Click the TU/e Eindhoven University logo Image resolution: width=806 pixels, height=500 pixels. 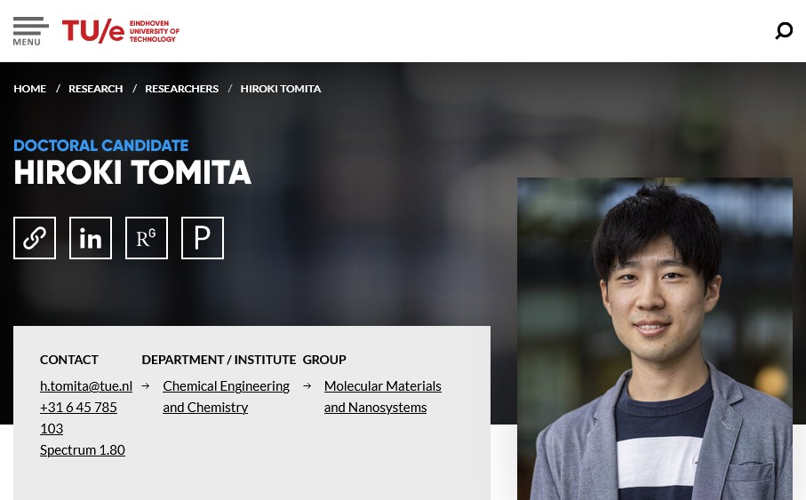coord(121,31)
